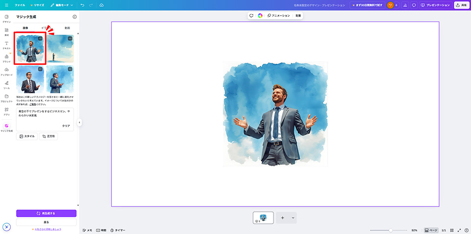Expand the chevron next to add page
Image resolution: width=471 pixels, height=234 pixels.
point(293,217)
